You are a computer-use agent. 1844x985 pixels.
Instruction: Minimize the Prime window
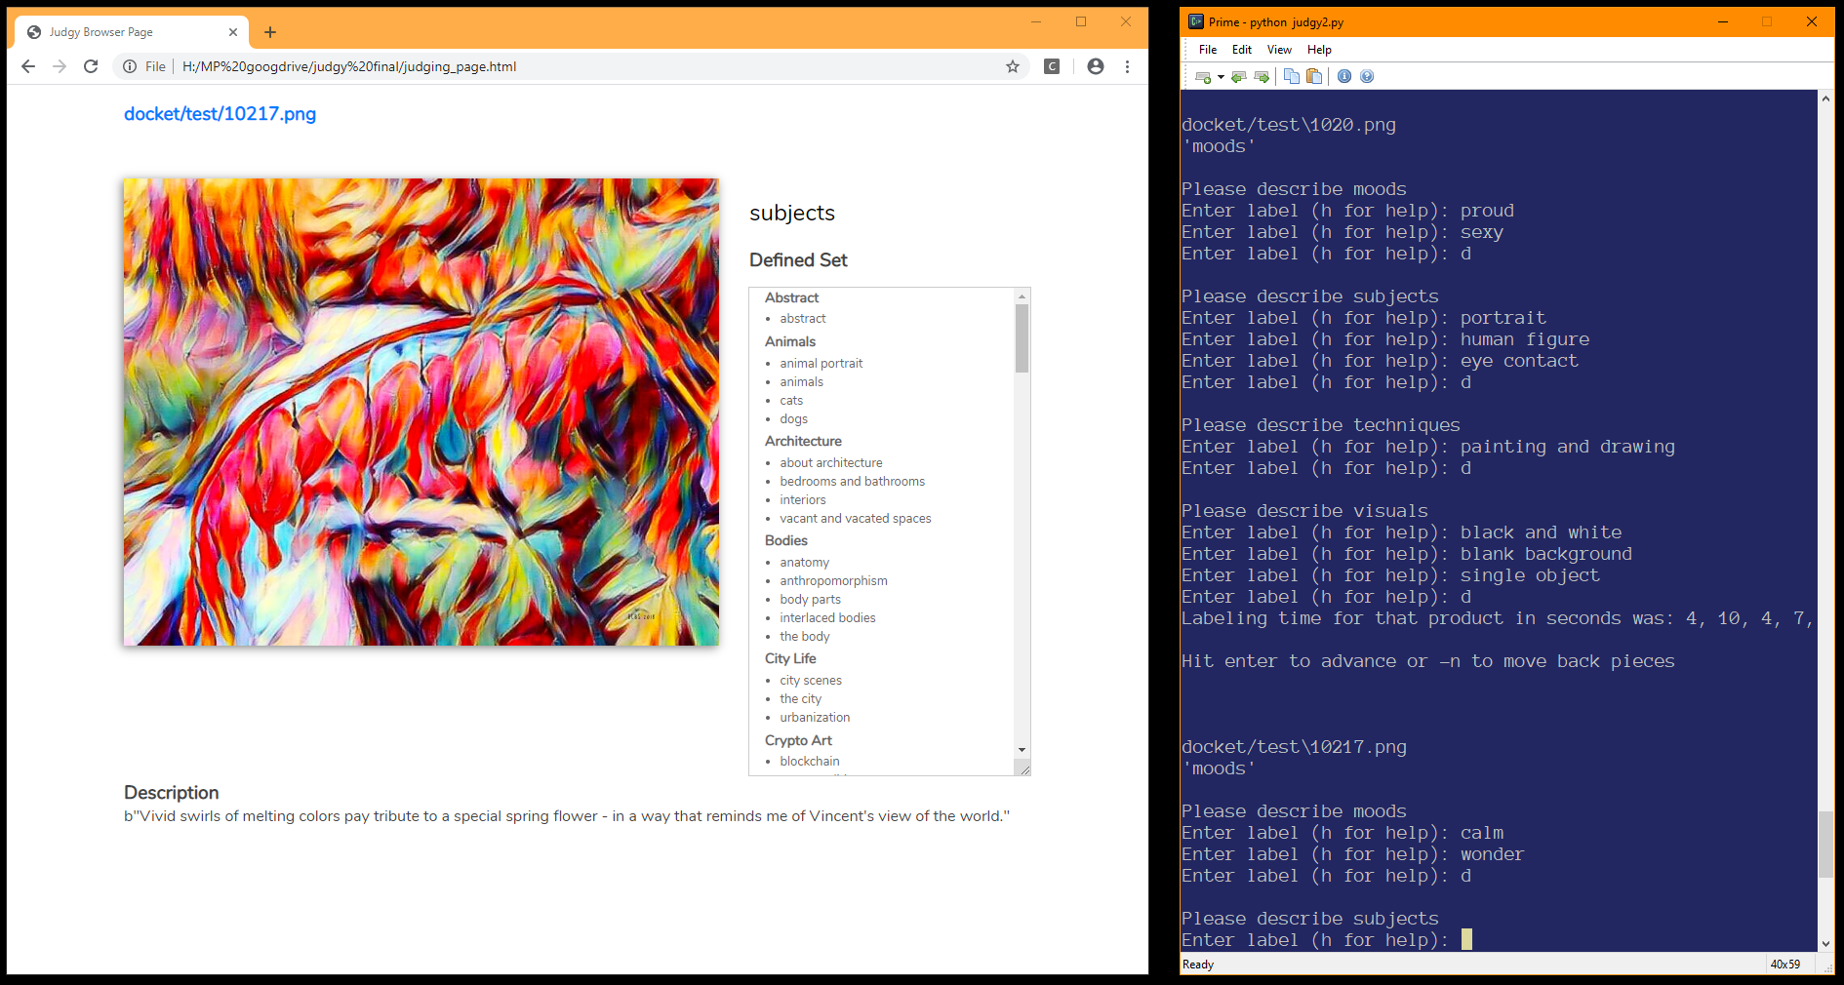click(1723, 21)
